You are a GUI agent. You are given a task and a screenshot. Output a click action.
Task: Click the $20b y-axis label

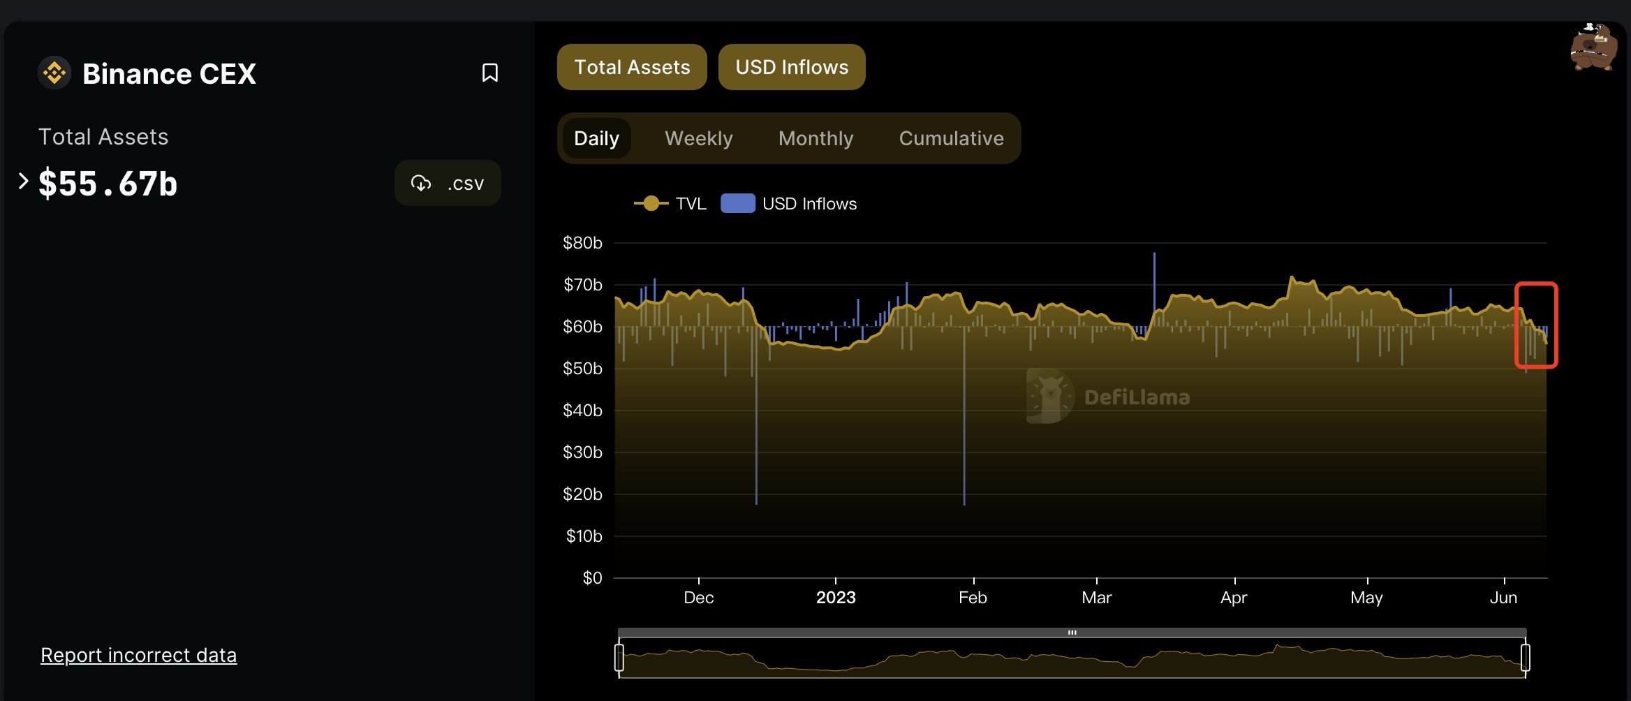click(582, 494)
